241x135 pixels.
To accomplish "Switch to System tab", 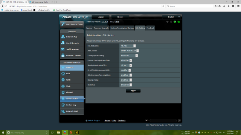I will point(89,28).
